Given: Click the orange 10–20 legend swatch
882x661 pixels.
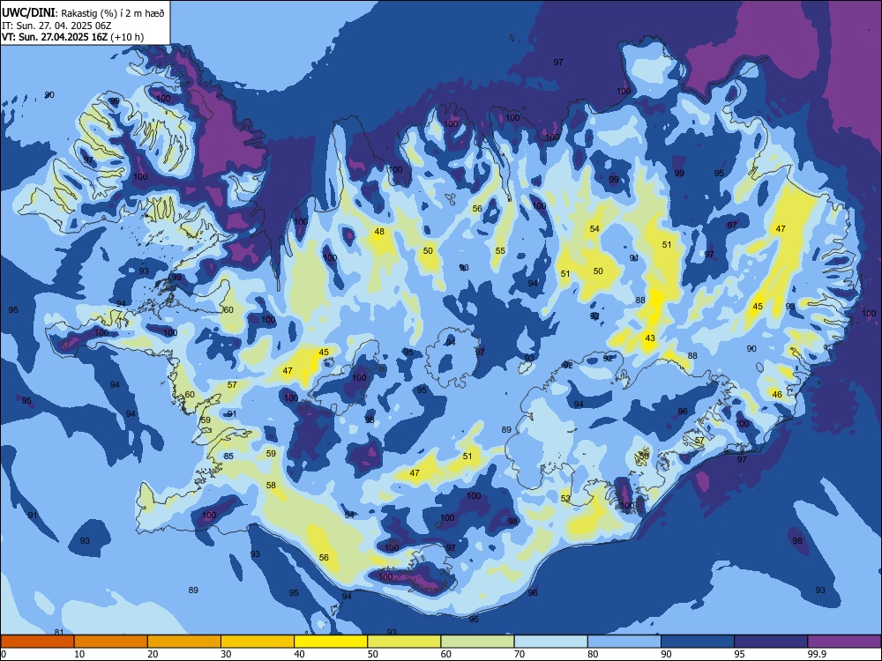Looking at the screenshot, I should point(111,642).
